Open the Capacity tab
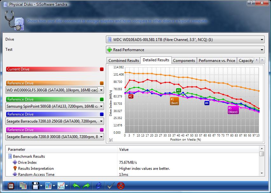The width and height of the screenshot is (271, 193). coord(246,61)
